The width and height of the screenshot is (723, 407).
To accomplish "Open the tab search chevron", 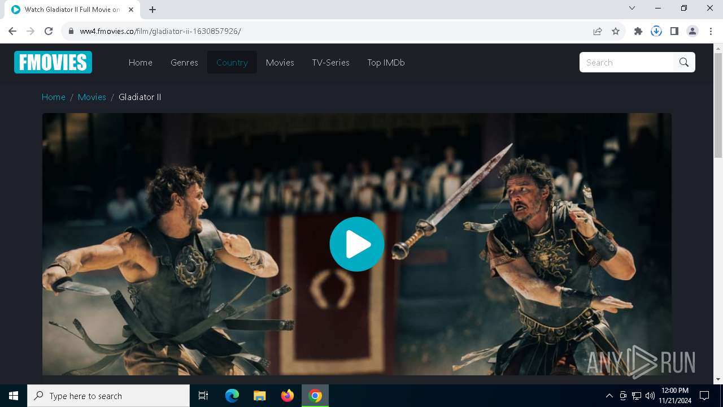I will (632, 8).
